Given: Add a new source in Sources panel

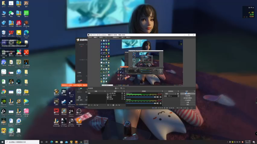Looking at the screenshot, I should pos(108,105).
